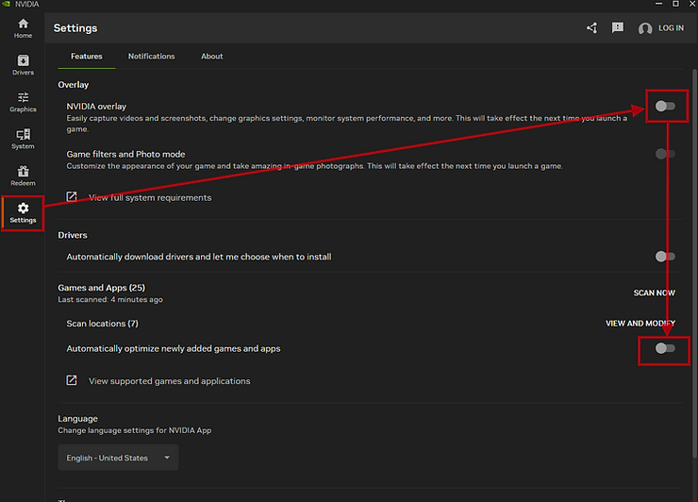Click the NVIDIA overlay label text
Image resolution: width=698 pixels, height=502 pixels.
[x=96, y=107]
